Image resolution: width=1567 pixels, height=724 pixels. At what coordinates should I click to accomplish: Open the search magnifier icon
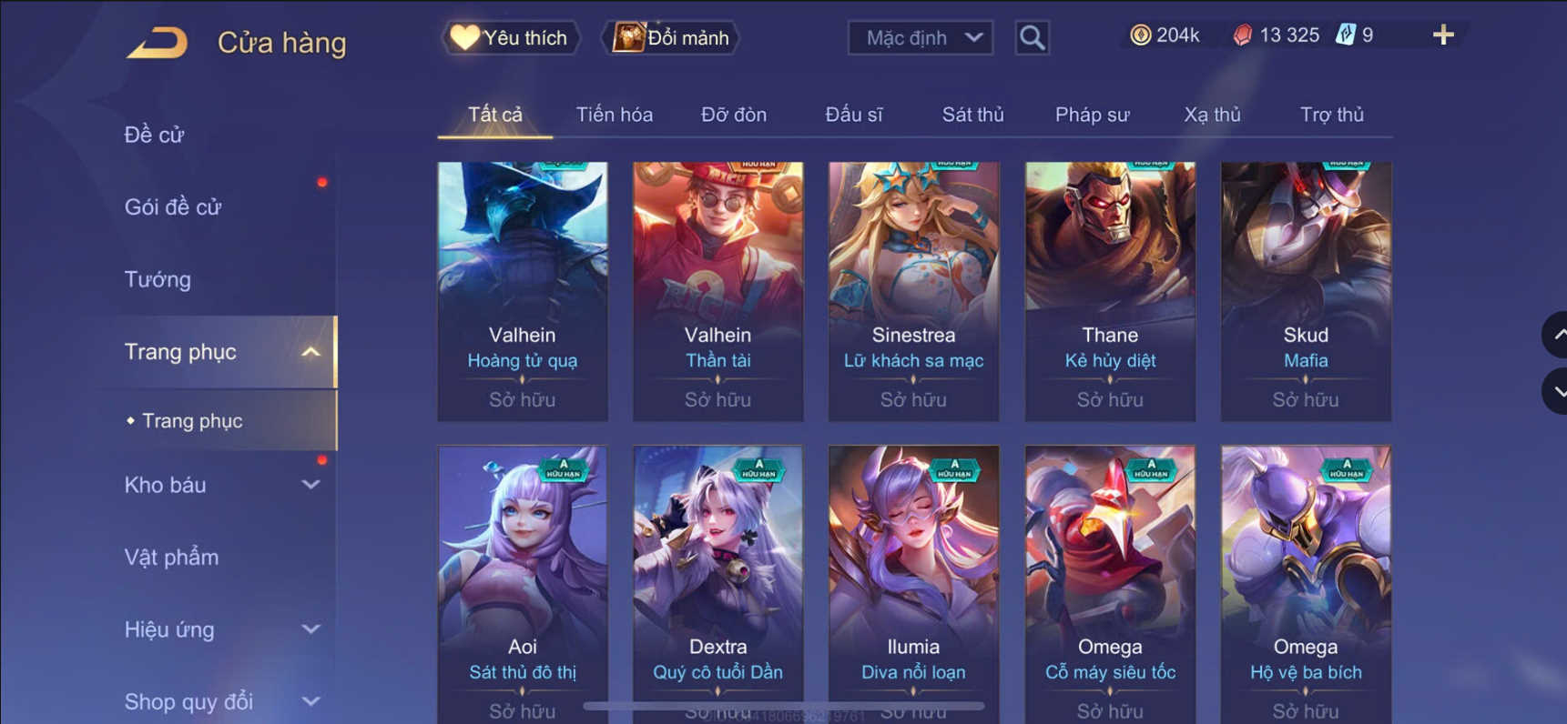[1032, 37]
